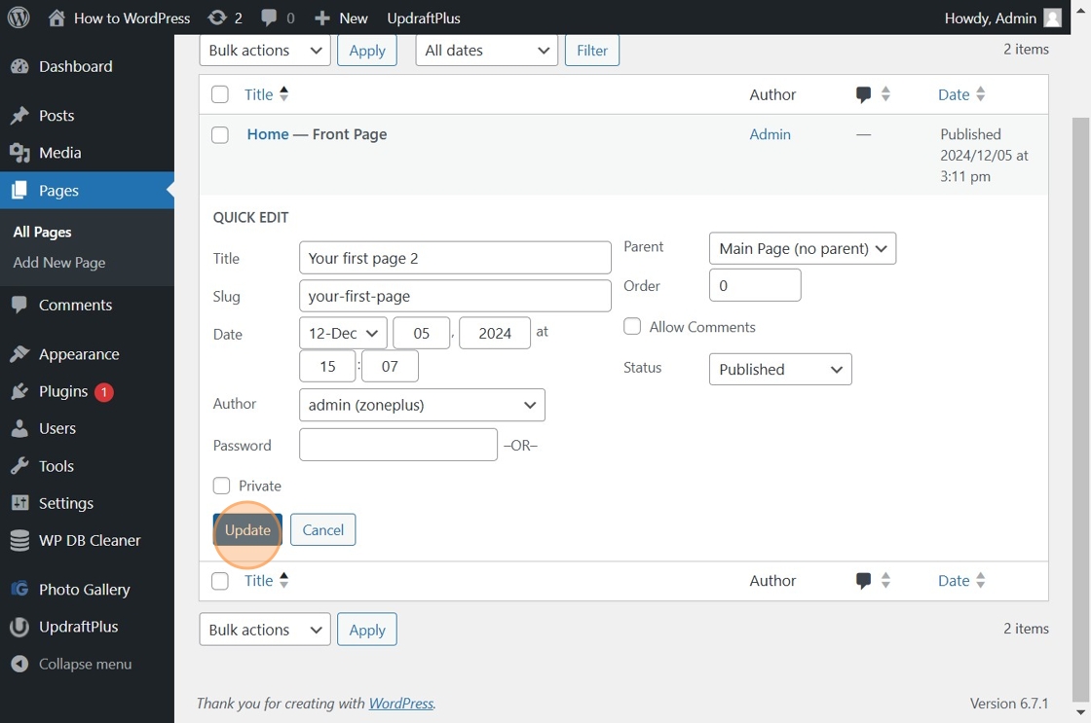Click the Posts pushpin icon

coord(19,116)
